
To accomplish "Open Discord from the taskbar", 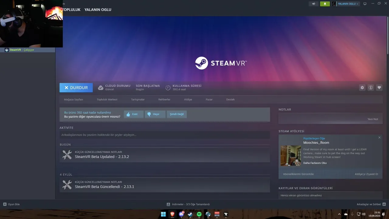I will 181,214.
